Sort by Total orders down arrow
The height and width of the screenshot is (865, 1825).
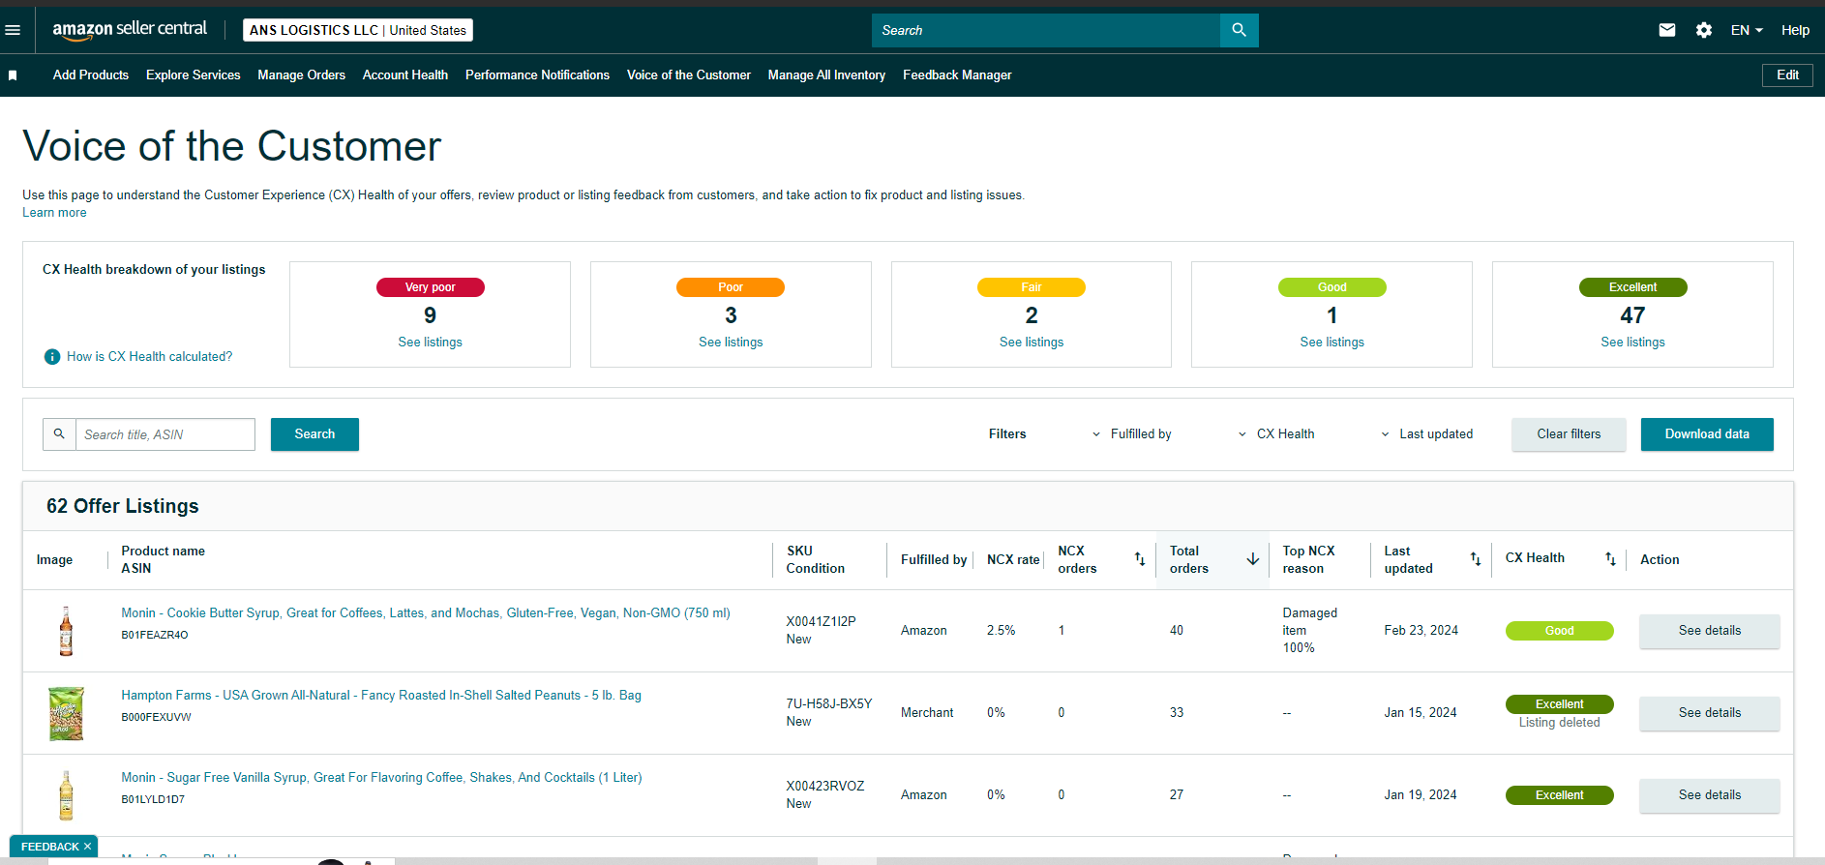tap(1252, 559)
